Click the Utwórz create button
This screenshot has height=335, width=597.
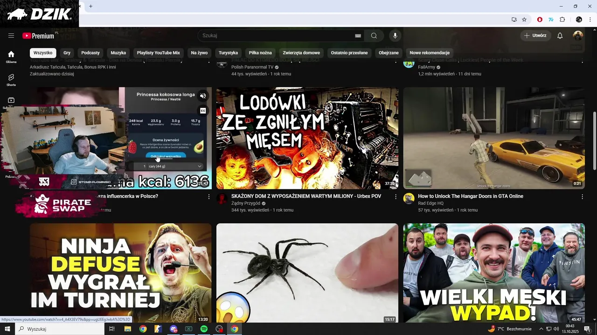click(x=535, y=36)
